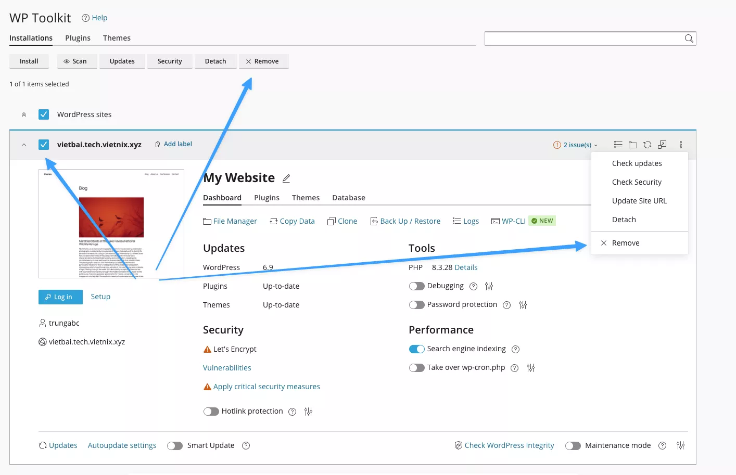The image size is (736, 475).
Task: Disable Search engine indexing toggle
Action: 416,349
